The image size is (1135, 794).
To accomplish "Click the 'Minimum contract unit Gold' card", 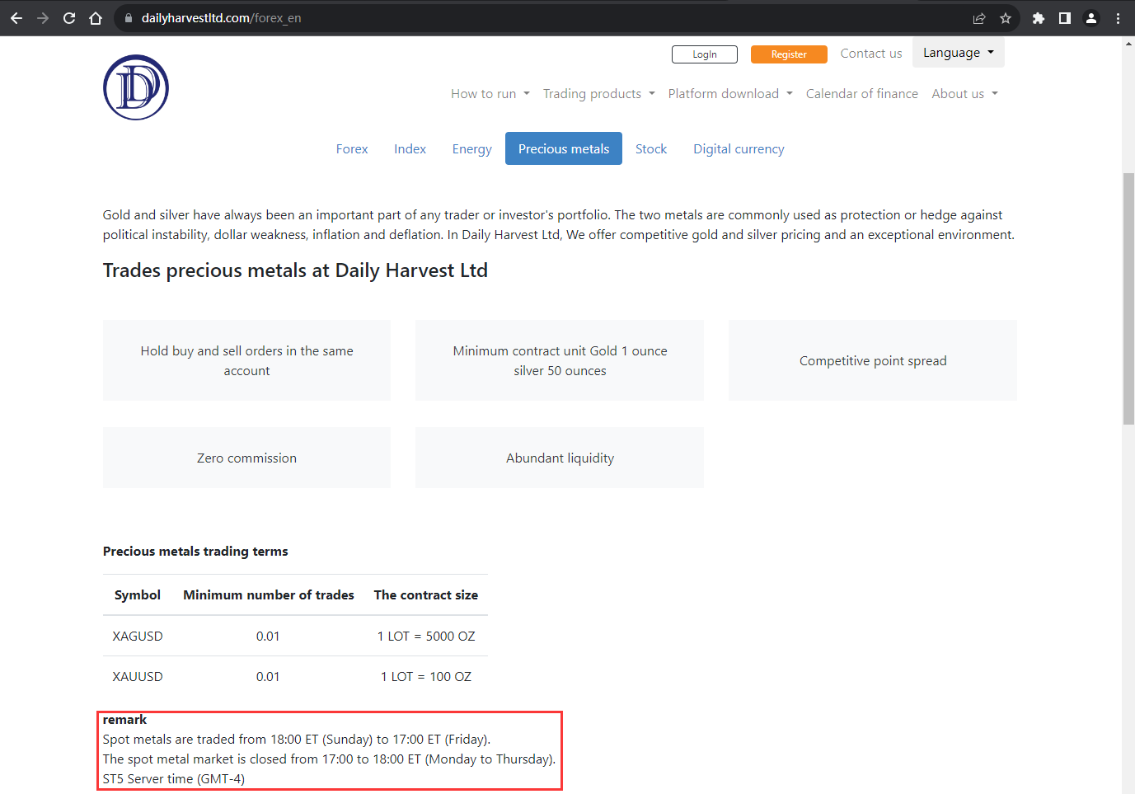I will click(560, 360).
